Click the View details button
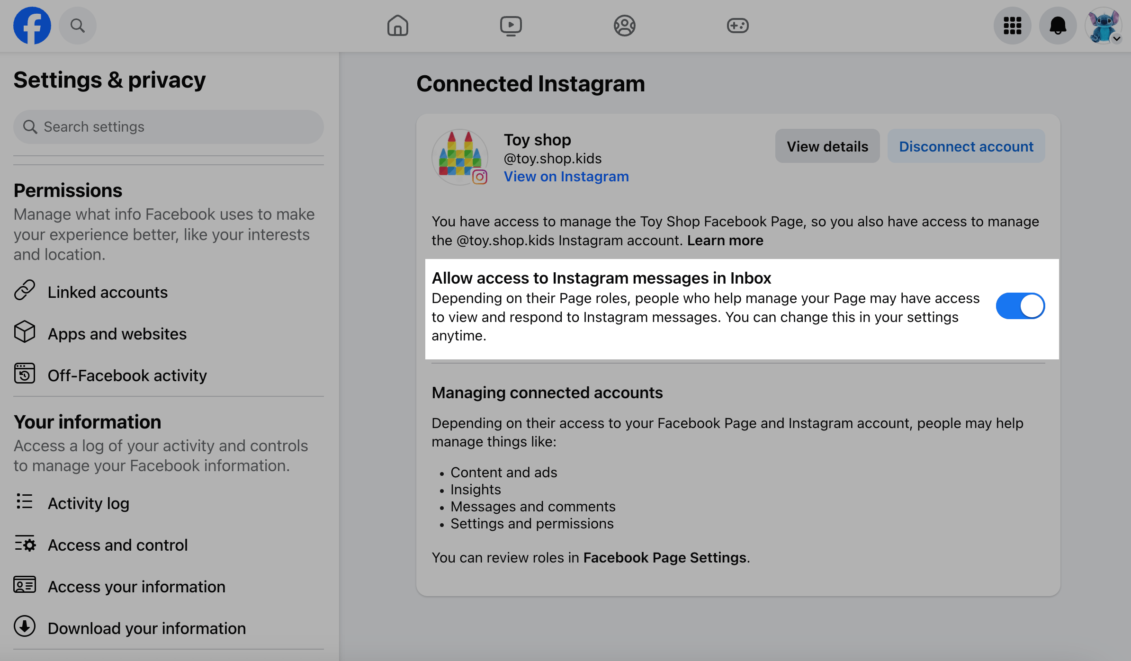The width and height of the screenshot is (1131, 661). (827, 146)
